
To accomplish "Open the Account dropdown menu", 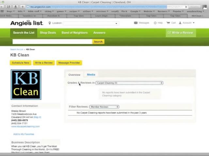I will pyautogui.click(x=186, y=23).
